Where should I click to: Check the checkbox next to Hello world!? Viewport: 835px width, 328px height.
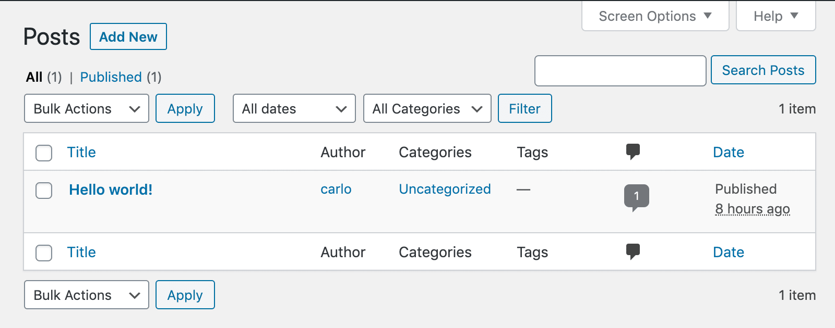click(x=44, y=191)
